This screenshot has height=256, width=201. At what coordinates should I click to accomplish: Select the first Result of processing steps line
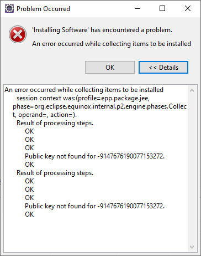tap(55, 123)
